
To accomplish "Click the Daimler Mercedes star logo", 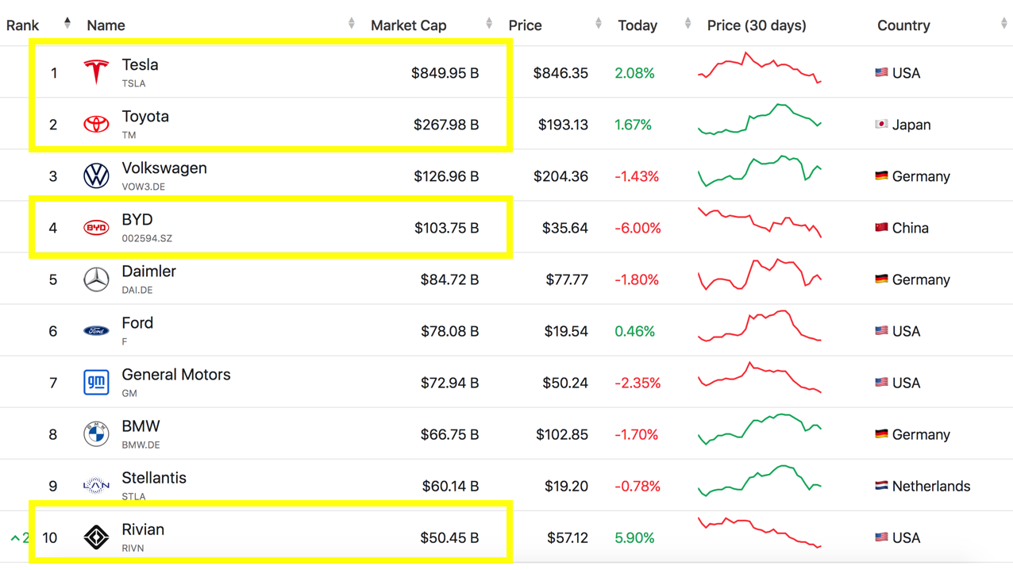I will coord(96,279).
